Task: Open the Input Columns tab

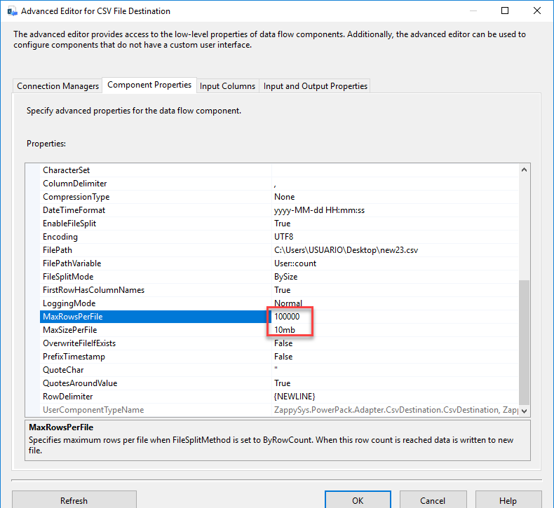Action: click(x=227, y=86)
